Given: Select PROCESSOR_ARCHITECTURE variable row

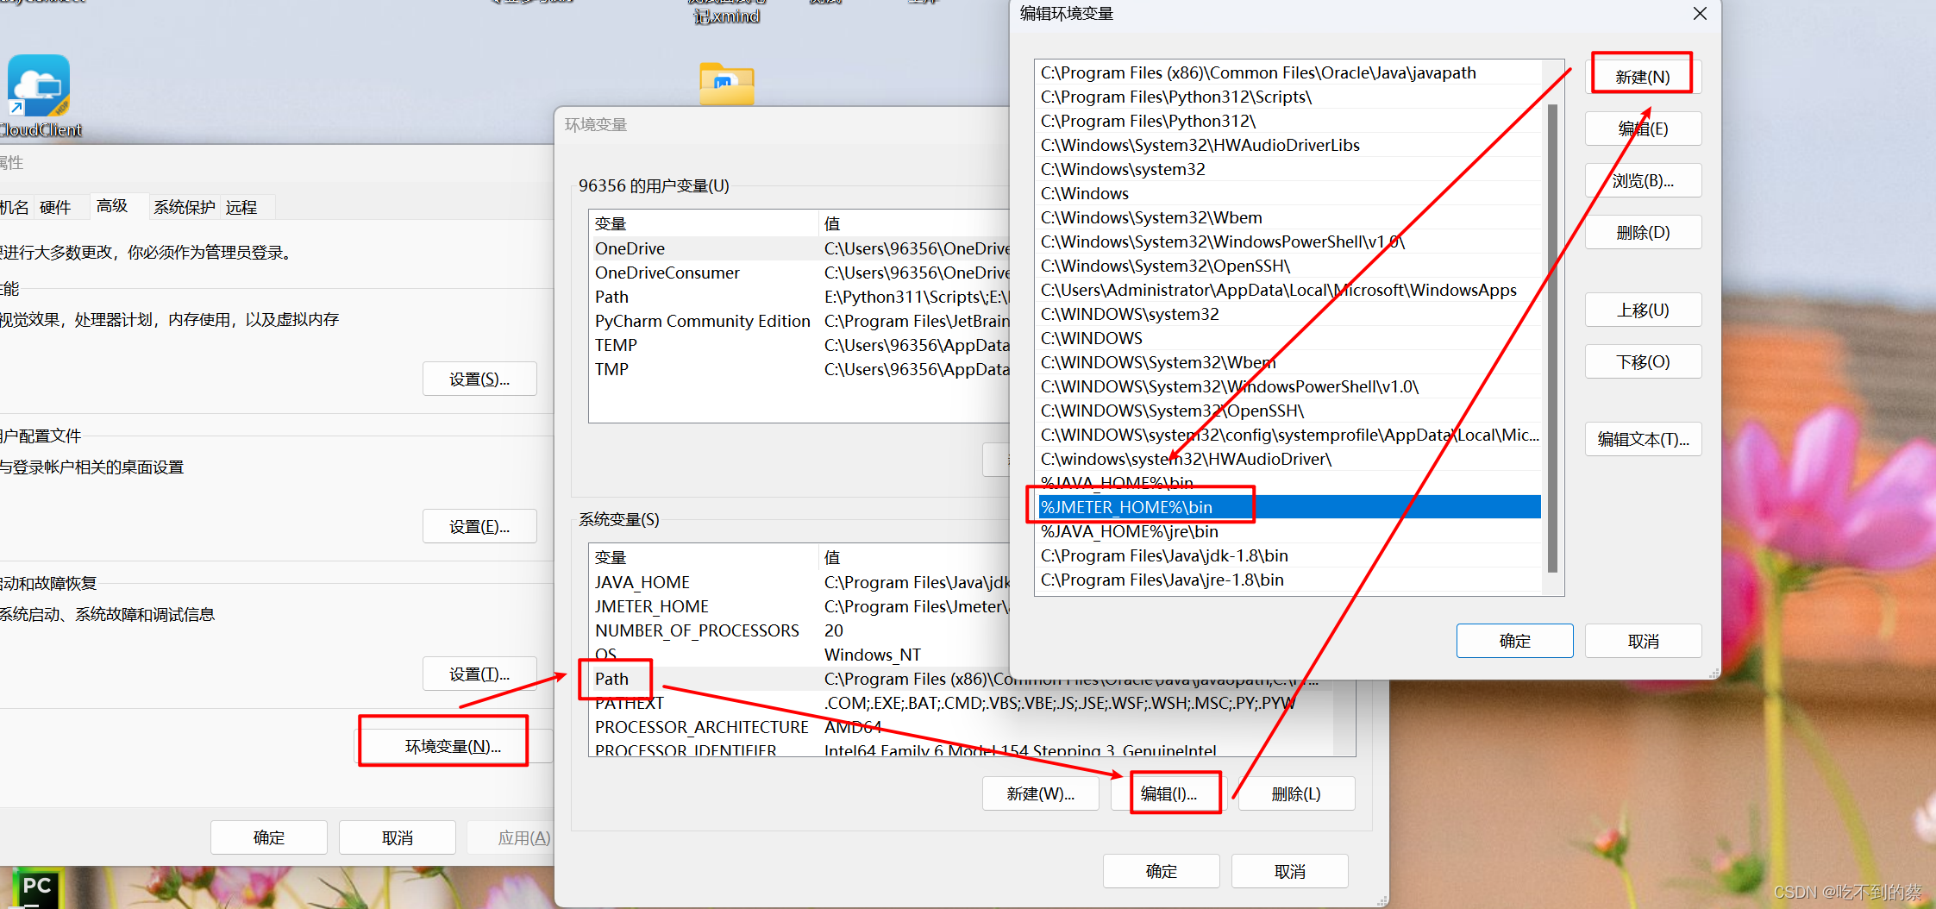Looking at the screenshot, I should [962, 727].
